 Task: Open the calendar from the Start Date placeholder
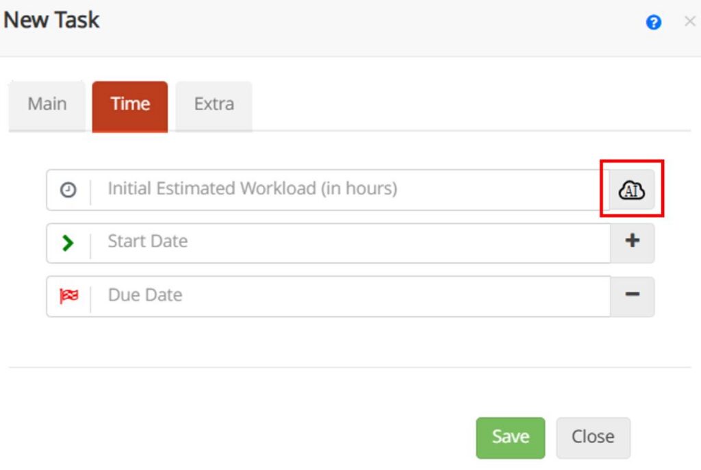(x=147, y=243)
